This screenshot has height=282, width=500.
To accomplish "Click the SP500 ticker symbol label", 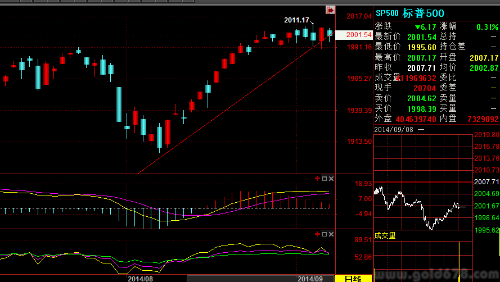I will pyautogui.click(x=387, y=13).
